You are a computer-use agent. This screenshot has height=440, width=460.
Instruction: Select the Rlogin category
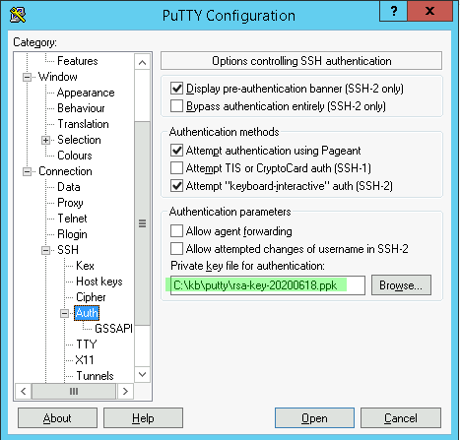[72, 234]
